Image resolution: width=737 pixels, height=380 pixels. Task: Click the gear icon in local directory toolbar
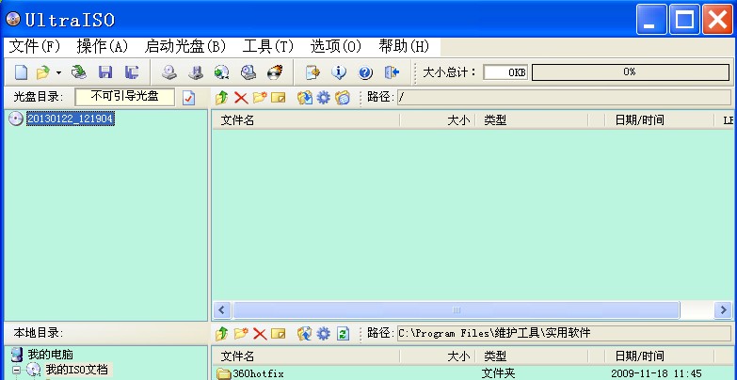coord(324,334)
